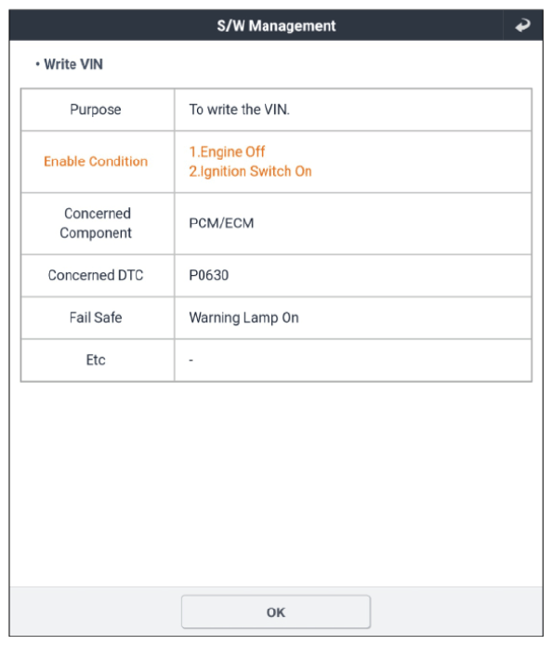Select the Concerned Component label
Screen dimensions: 552x645
(96, 223)
